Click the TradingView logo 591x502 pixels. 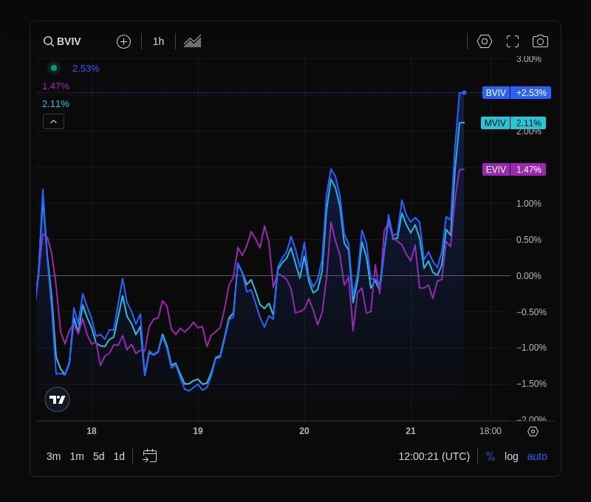[58, 399]
